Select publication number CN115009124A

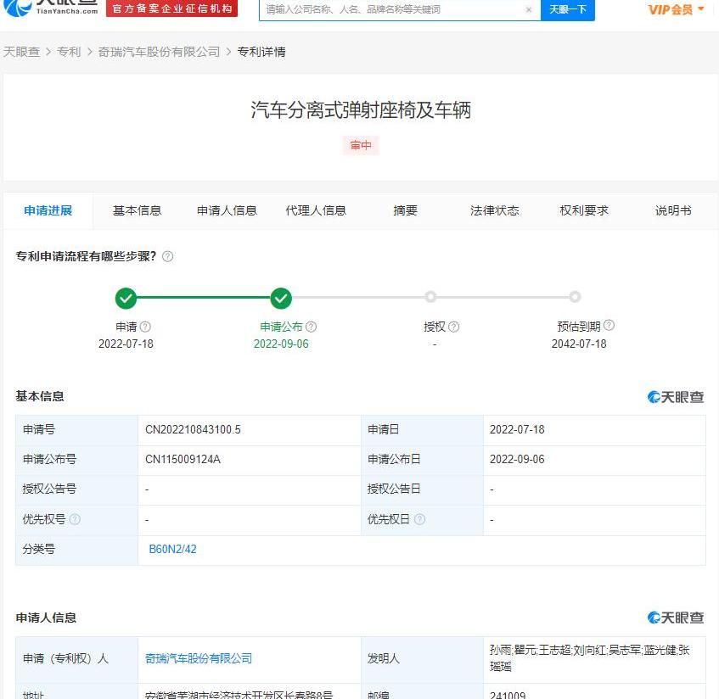(x=183, y=459)
